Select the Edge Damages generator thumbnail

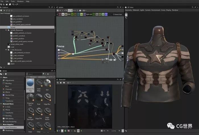[30, 114]
